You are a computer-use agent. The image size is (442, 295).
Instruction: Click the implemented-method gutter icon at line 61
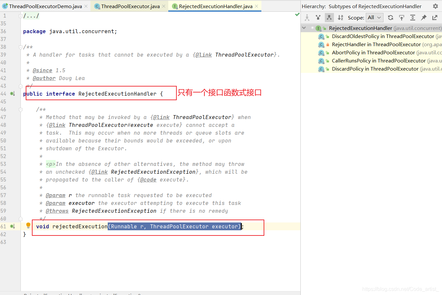click(x=12, y=226)
